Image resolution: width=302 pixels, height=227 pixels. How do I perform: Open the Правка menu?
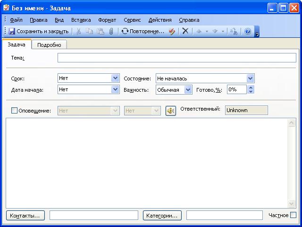[x=39, y=20]
